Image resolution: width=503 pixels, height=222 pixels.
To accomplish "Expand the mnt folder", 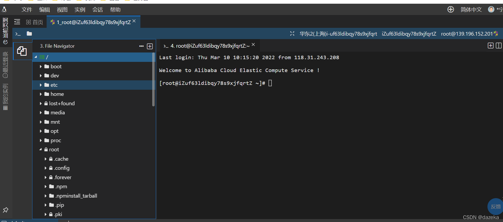I will tap(41, 122).
